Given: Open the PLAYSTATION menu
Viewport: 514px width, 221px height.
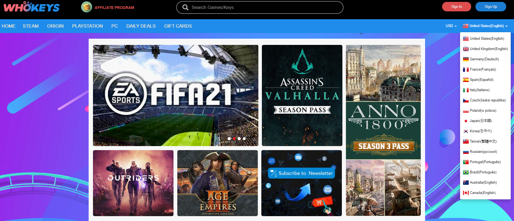Looking at the screenshot, I should pos(87,26).
